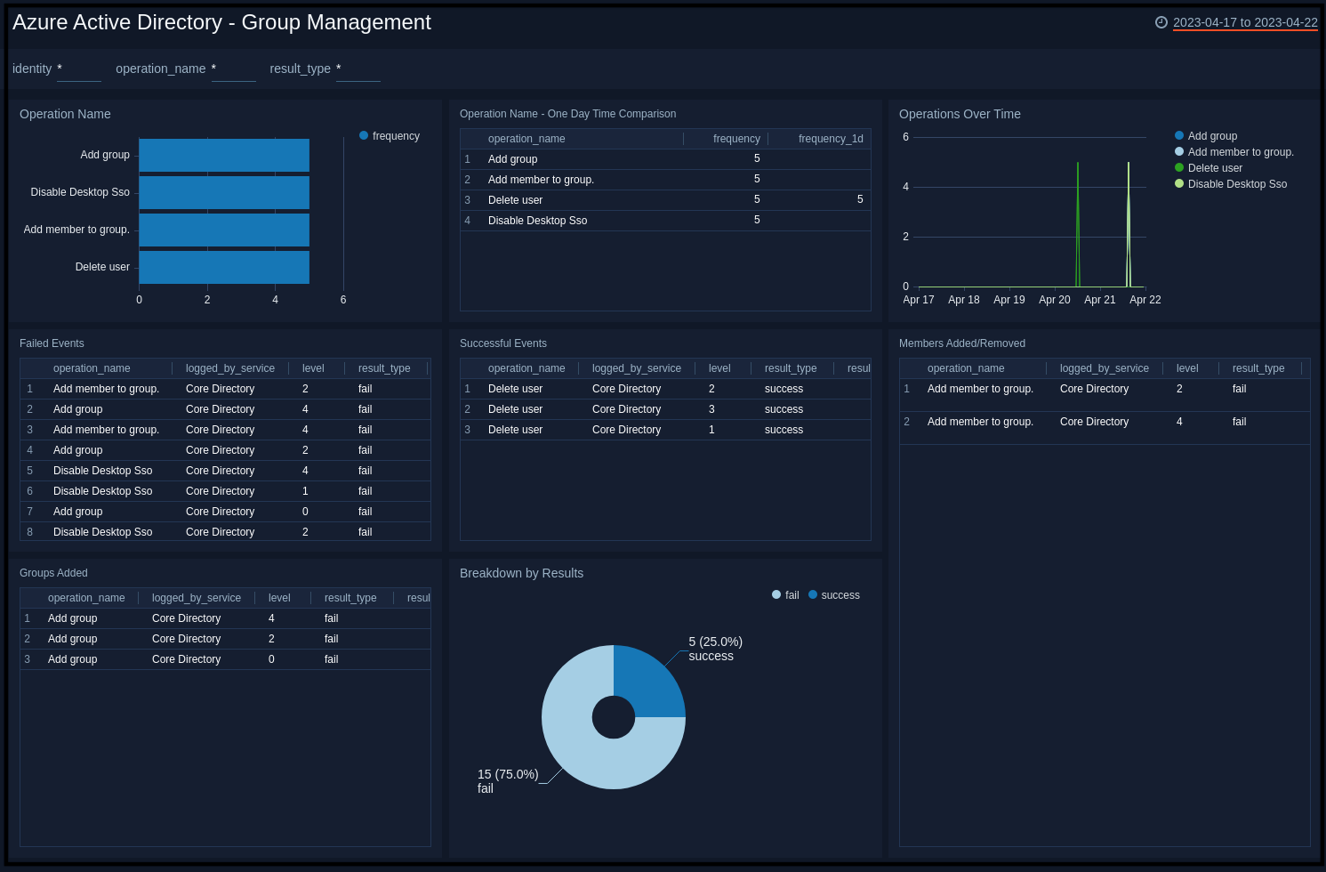Click the Add group bar in the chart
Viewport: 1326px width, 872px height.
pos(224,155)
